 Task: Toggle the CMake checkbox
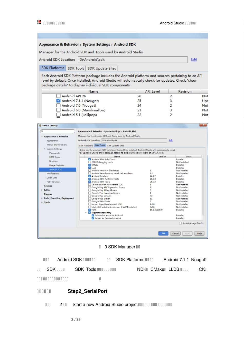click(x=90, y=165)
